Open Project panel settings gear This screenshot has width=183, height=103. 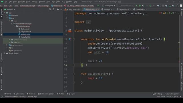click(x=58, y=9)
